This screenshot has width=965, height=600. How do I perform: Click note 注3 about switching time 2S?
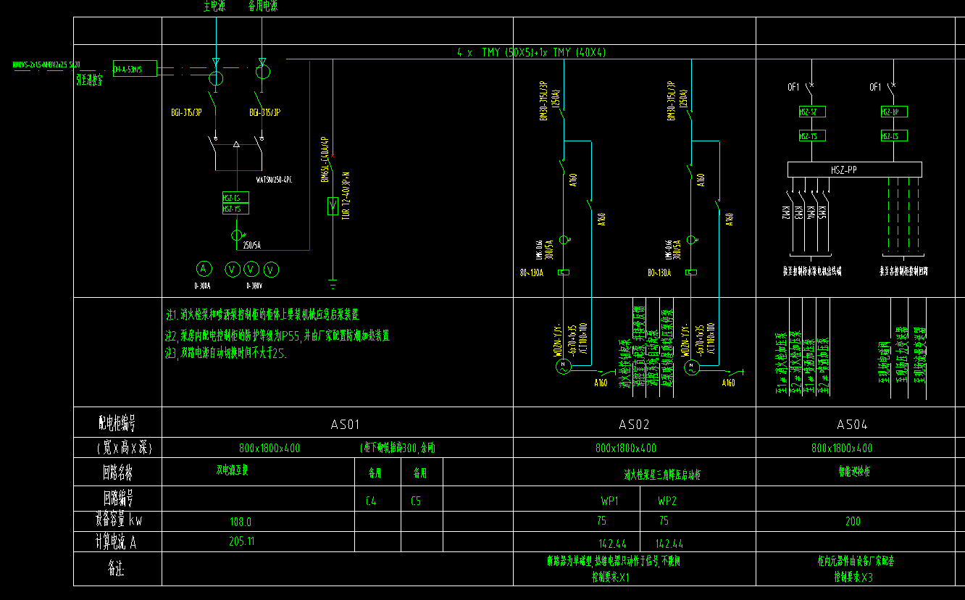pos(226,354)
